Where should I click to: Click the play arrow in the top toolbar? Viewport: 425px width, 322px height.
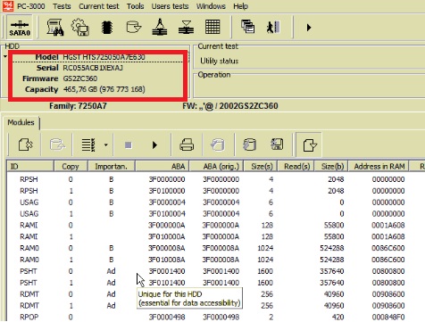[309, 28]
